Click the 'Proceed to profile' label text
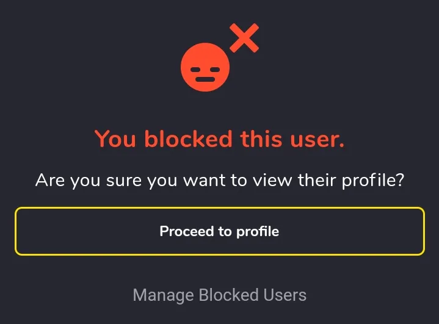Image resolution: width=439 pixels, height=324 pixels. pyautogui.click(x=219, y=232)
